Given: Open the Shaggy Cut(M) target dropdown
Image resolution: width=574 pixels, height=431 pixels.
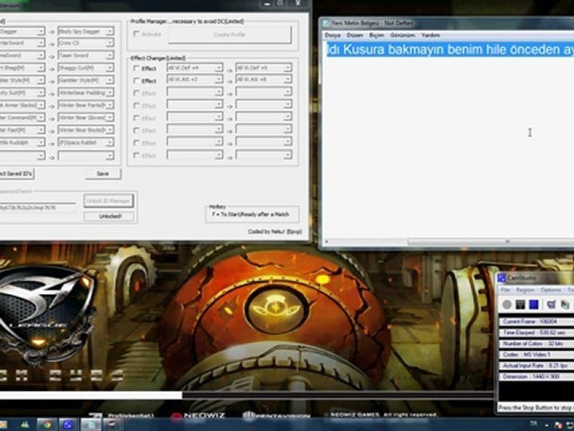Looking at the screenshot, I should (x=109, y=68).
